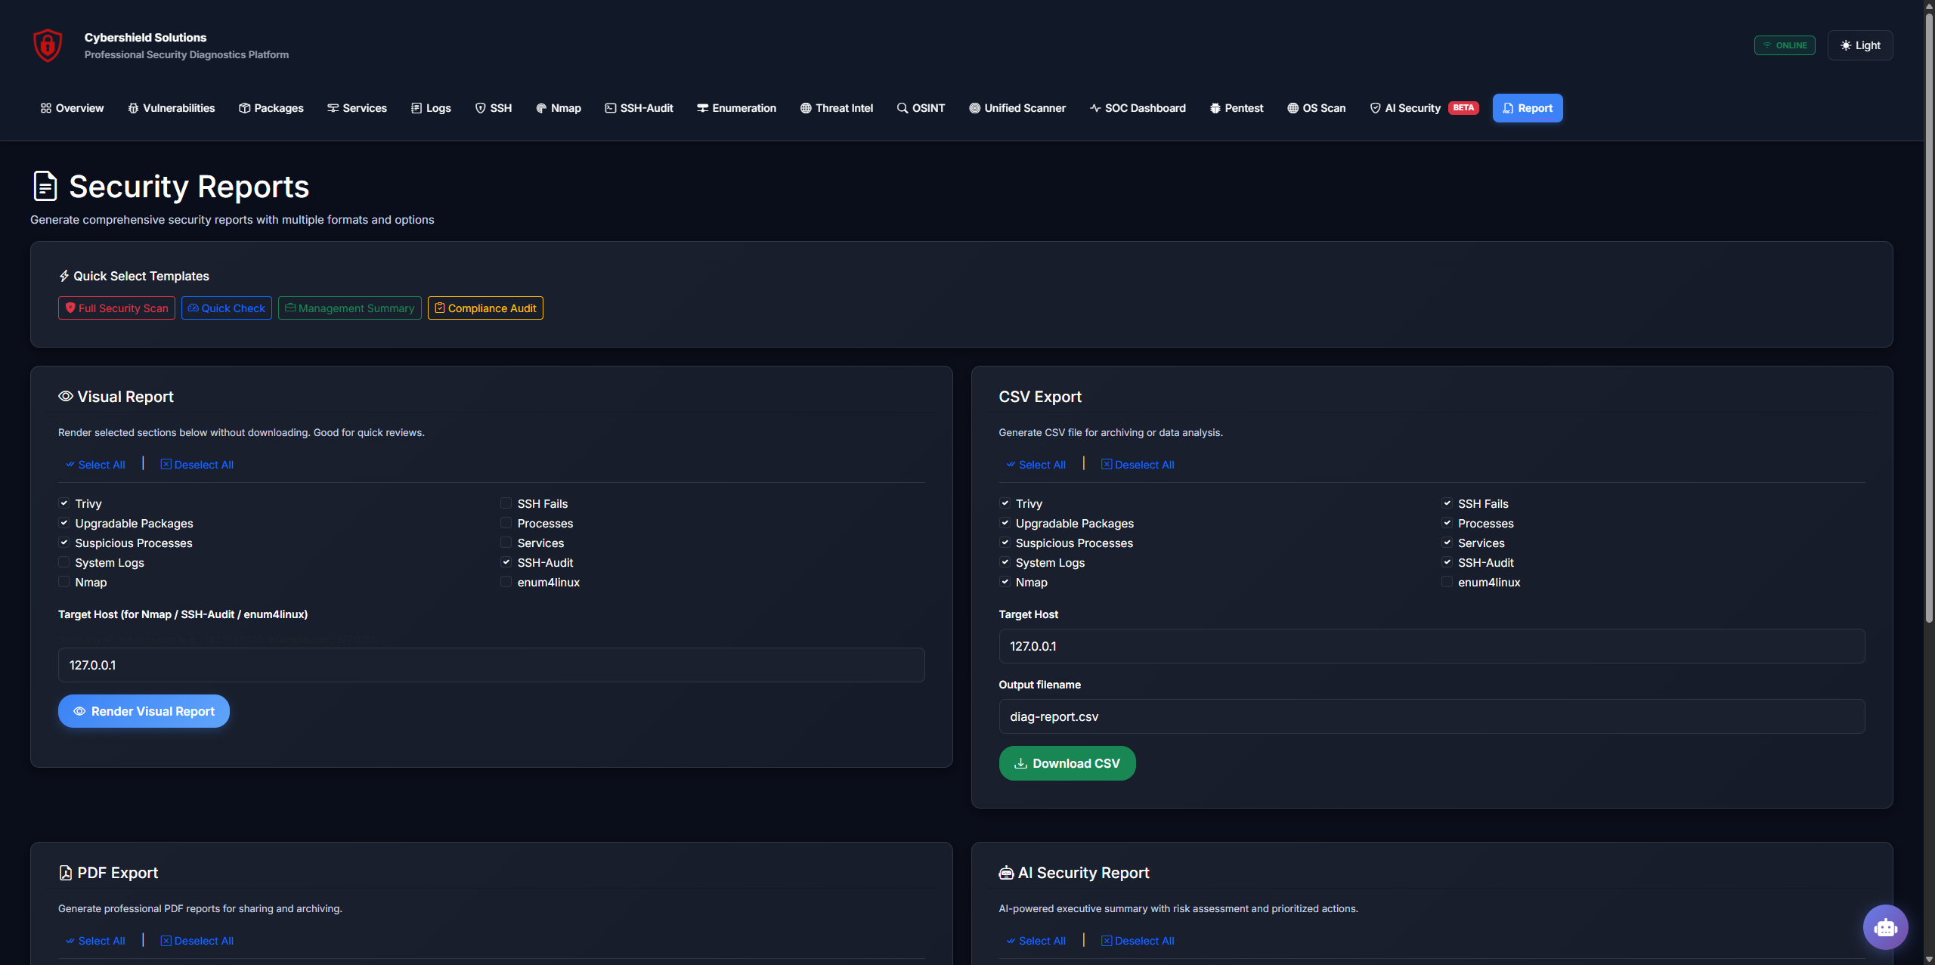The height and width of the screenshot is (965, 1935).
Task: Open the Vulnerabilities tab
Action: [172, 108]
